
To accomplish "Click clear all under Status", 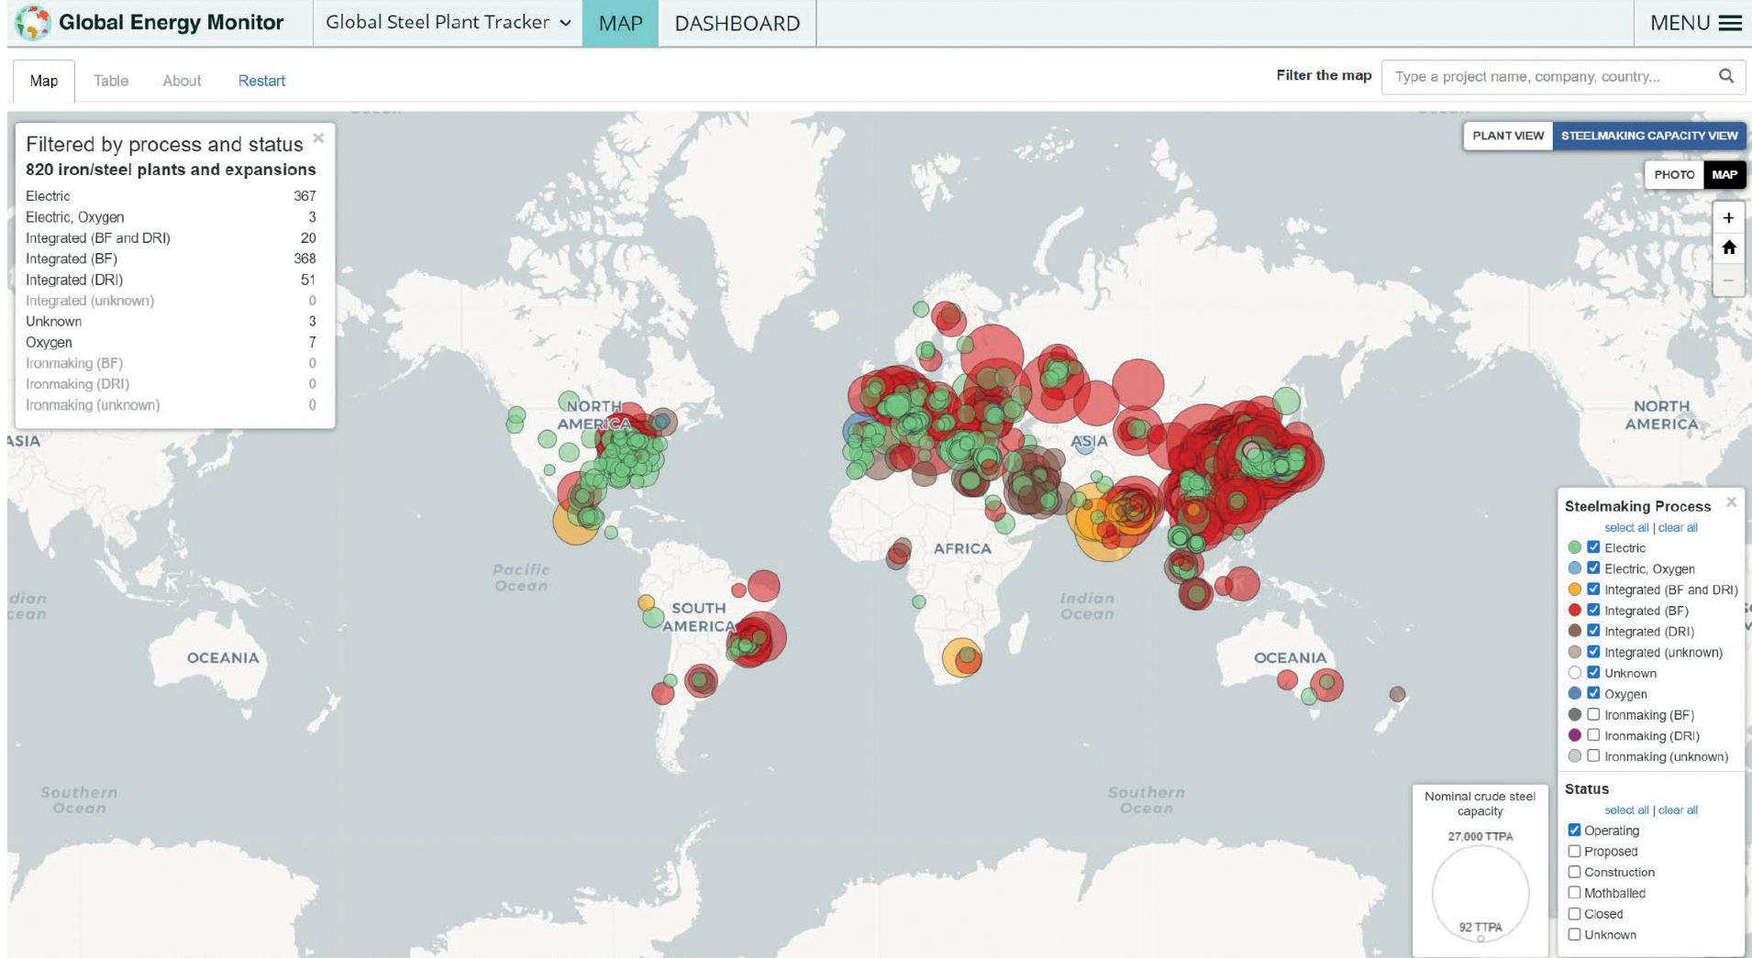I will point(1678,810).
